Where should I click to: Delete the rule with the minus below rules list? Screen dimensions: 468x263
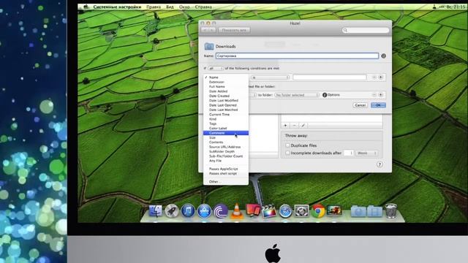tap(294, 126)
